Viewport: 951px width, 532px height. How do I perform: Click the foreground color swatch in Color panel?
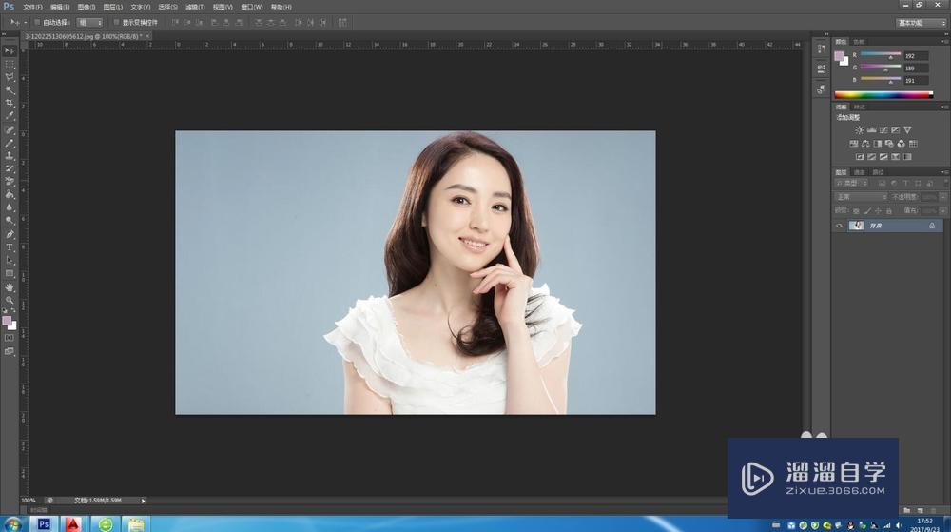click(x=839, y=56)
